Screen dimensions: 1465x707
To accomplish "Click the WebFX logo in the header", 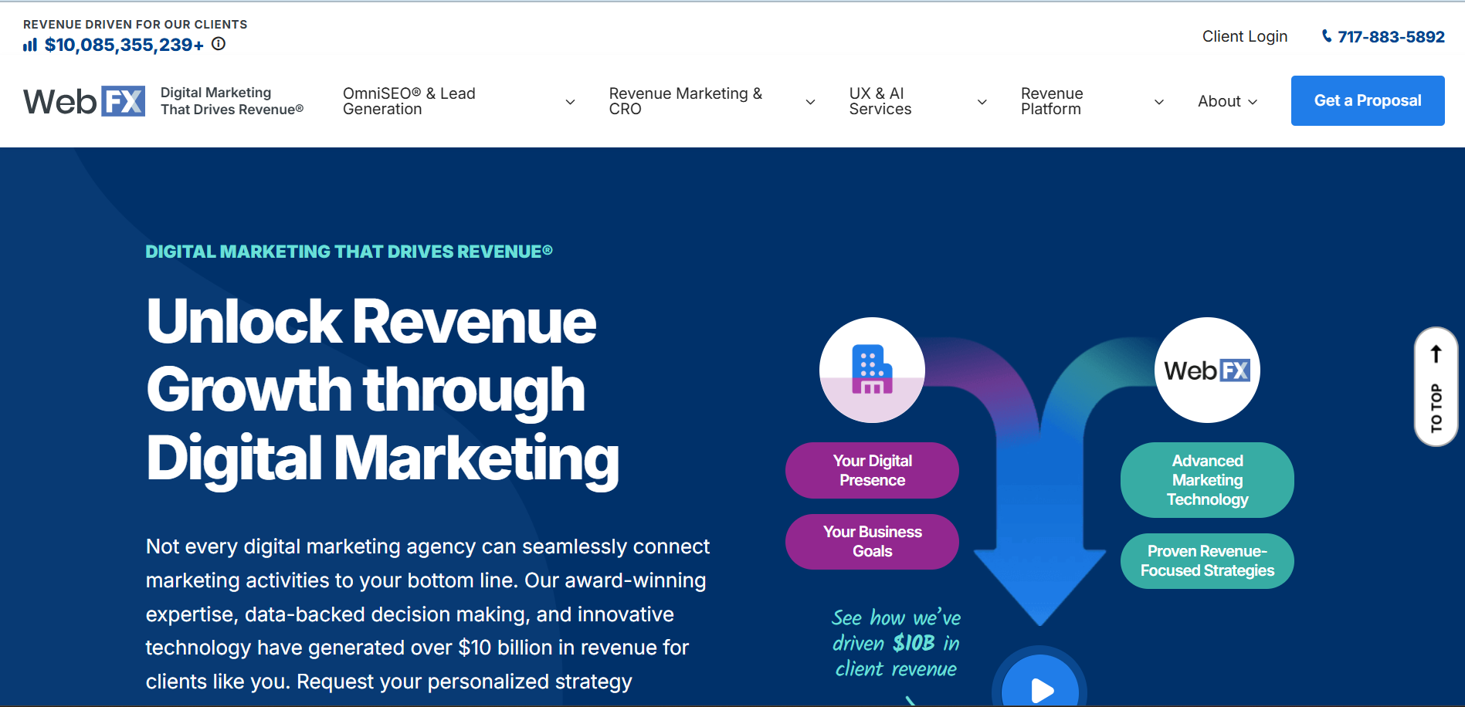I will click(84, 100).
